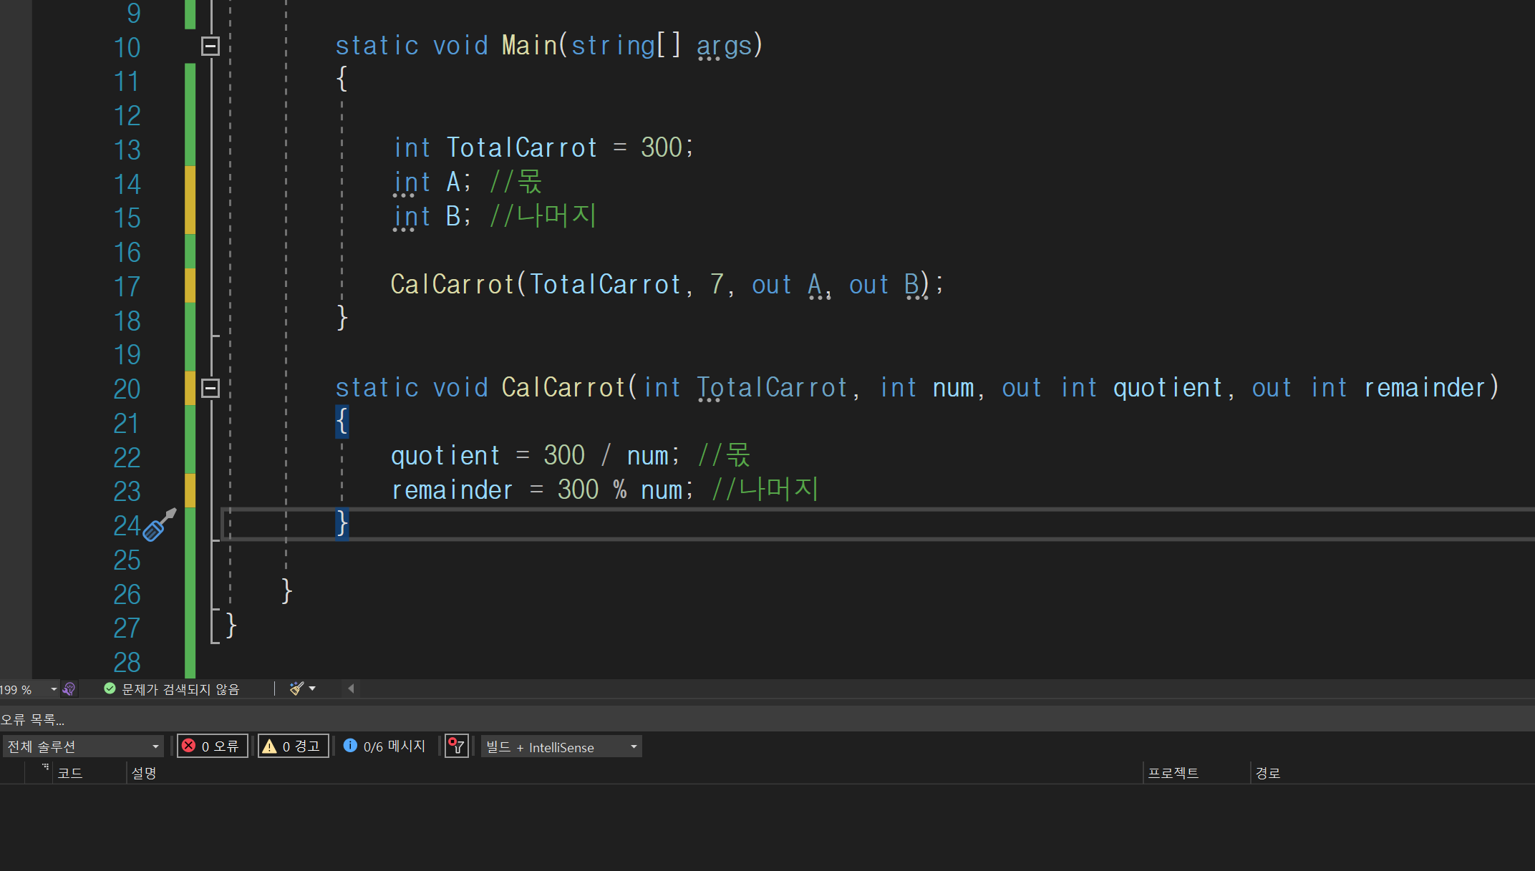Sort by the 설명 column header
The height and width of the screenshot is (871, 1535).
[x=144, y=773]
